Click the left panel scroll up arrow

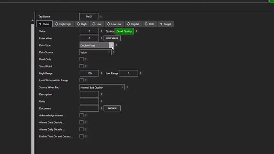pos(33,20)
